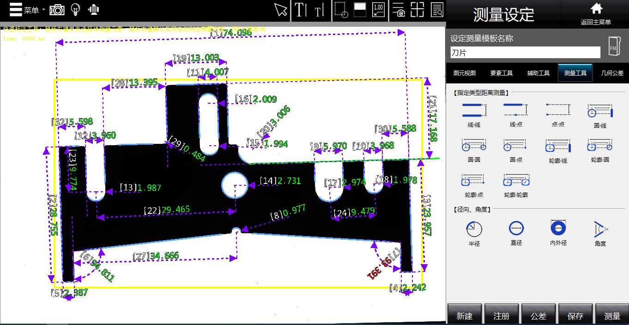
Task: Select the arrow pointer tool
Action: [280, 10]
